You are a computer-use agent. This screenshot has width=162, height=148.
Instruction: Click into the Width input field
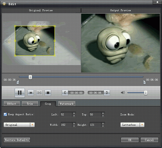[x=66, y=125]
